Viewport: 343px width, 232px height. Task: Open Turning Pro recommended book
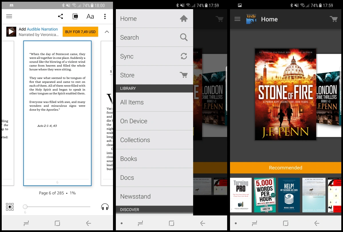coord(241,195)
